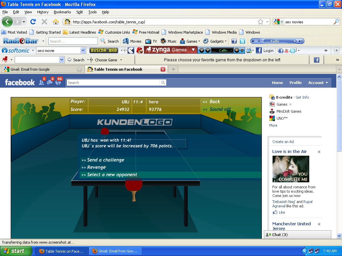Open the Mario game icon

pyautogui.click(x=139, y=51)
